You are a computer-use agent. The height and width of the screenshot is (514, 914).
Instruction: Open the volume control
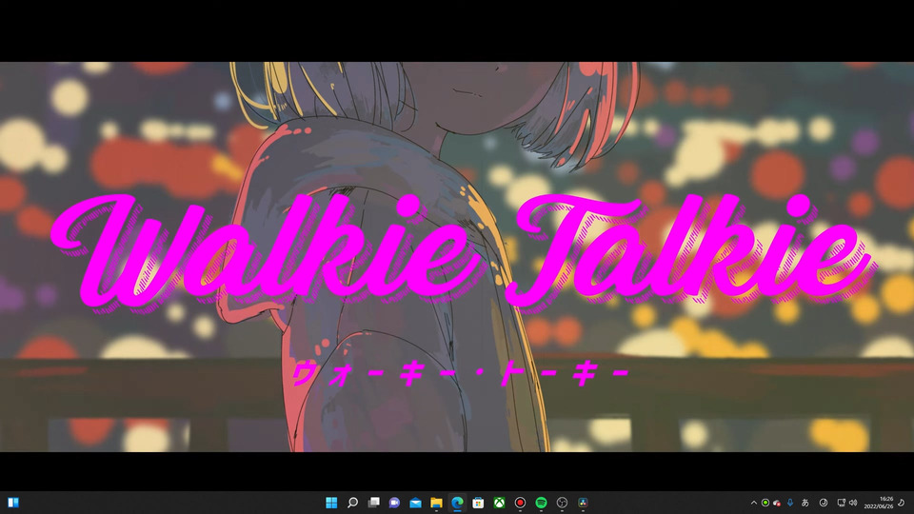coord(853,503)
